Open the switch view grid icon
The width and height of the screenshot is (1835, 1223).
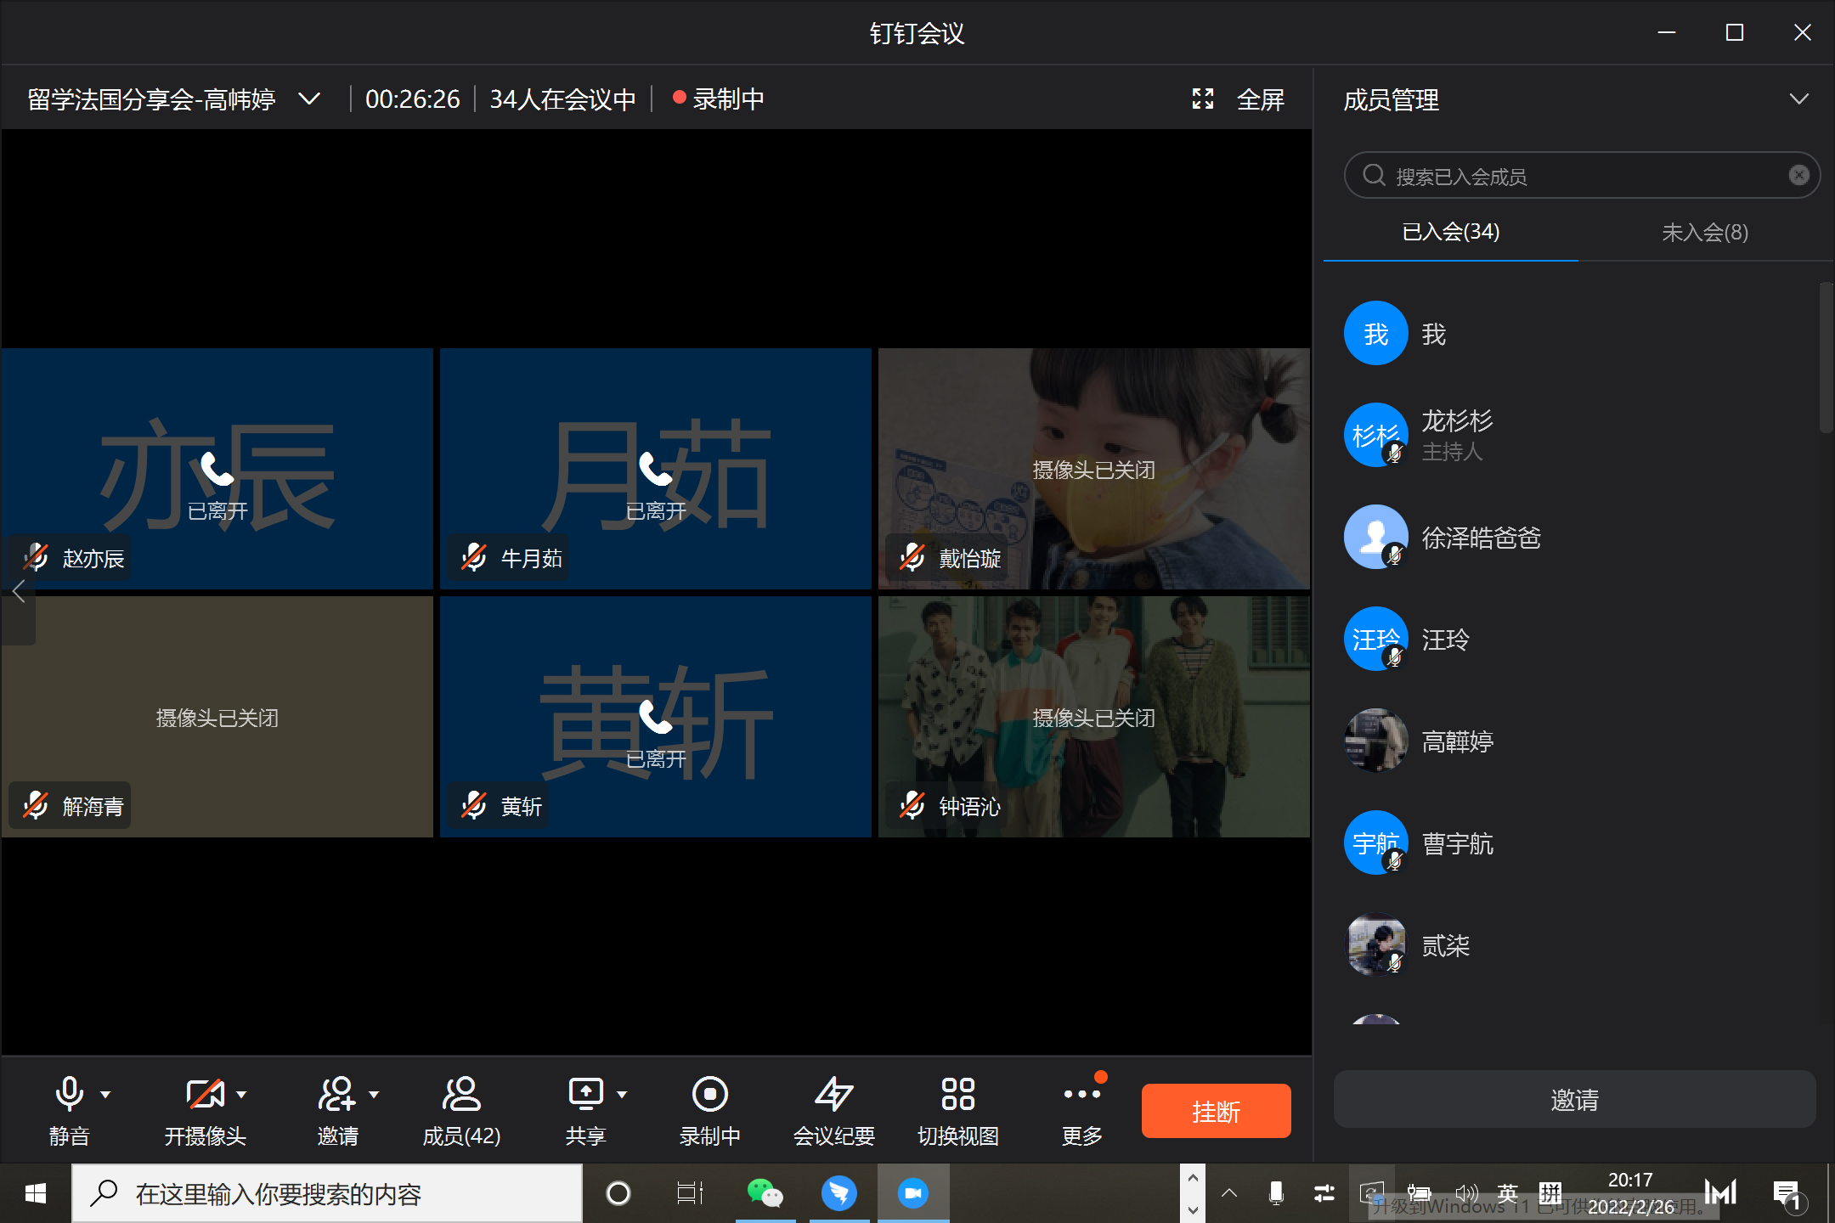coord(957,1095)
